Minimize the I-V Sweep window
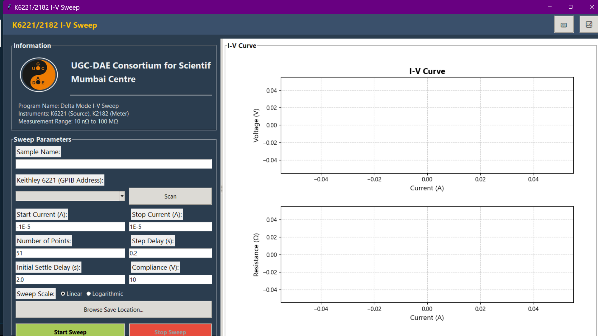Viewport: 598px width, 336px height. coord(550,7)
